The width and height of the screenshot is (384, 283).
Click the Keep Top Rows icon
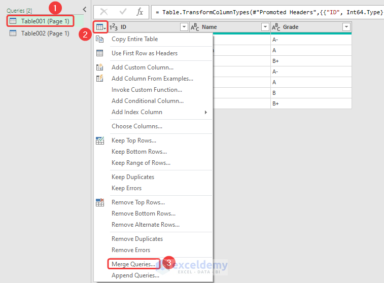pyautogui.click(x=100, y=140)
